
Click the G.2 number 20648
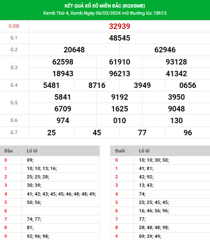[74, 50]
